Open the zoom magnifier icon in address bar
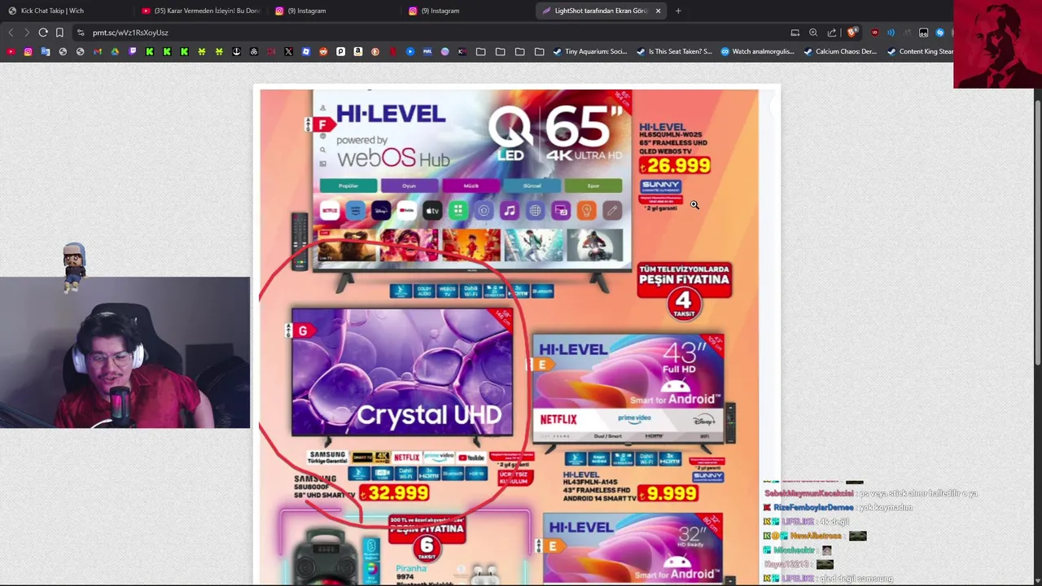This screenshot has width=1042, height=586. (813, 33)
